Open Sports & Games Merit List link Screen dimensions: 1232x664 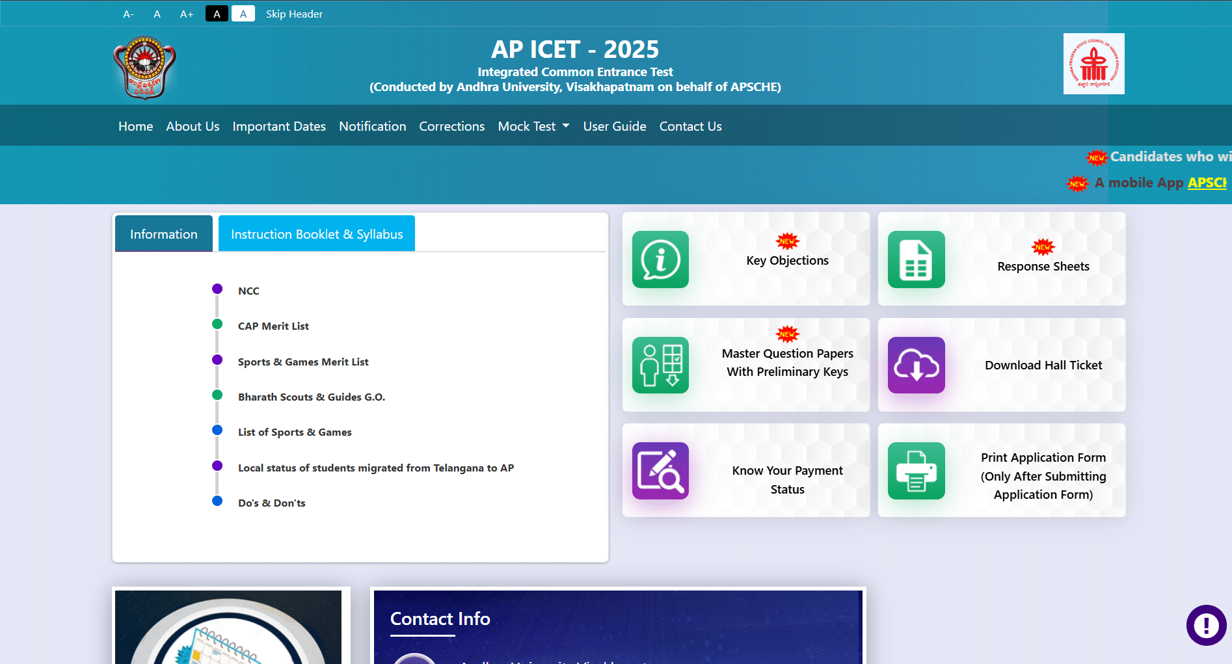pos(303,362)
